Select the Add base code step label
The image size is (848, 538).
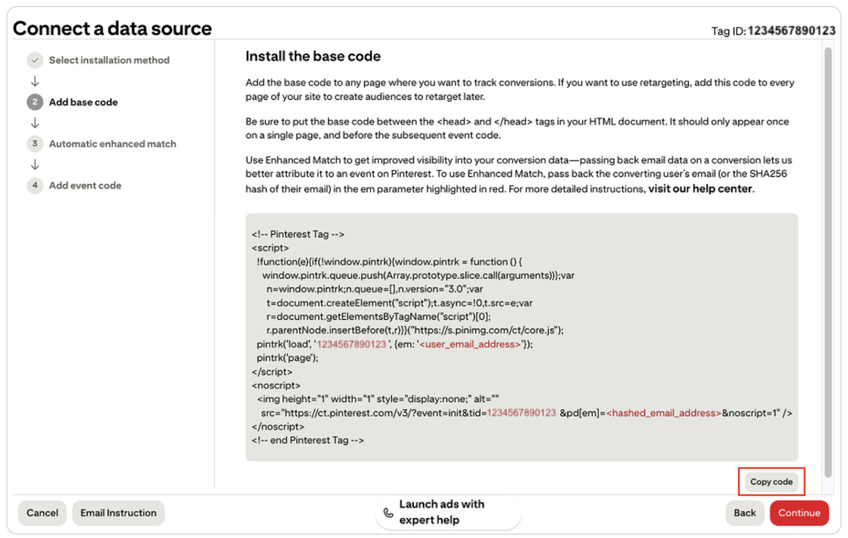point(83,102)
